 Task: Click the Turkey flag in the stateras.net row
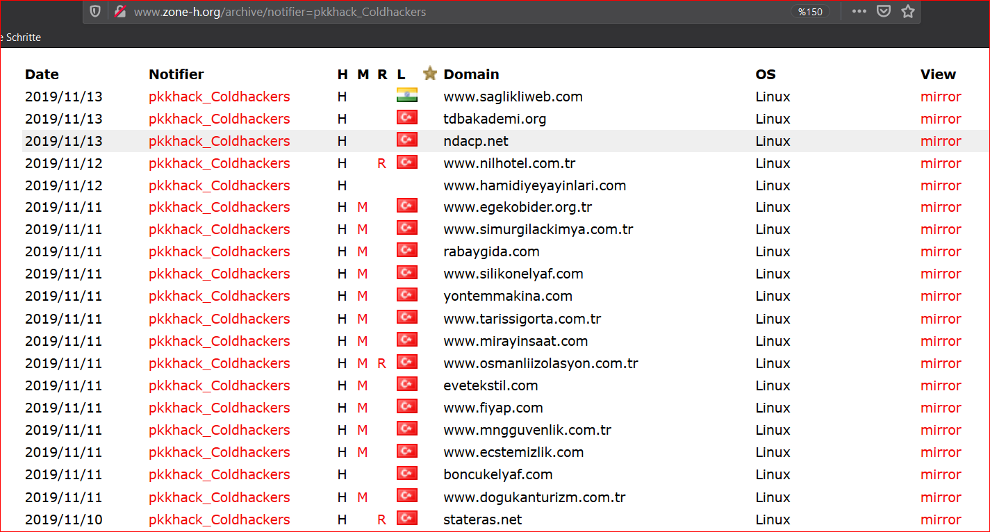406,519
